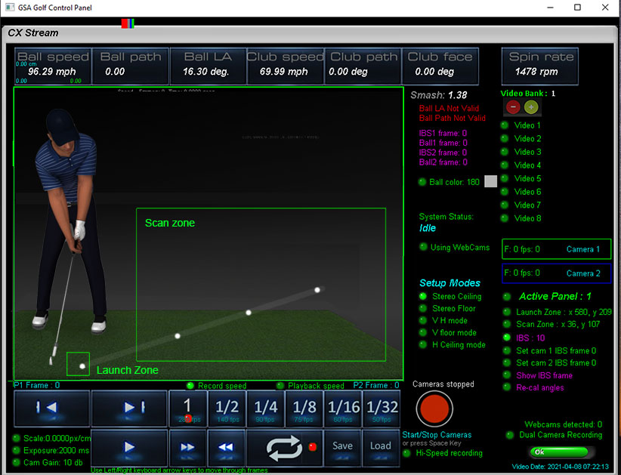Adjust the Scale px/cm setting
Viewport: 621px width, 475px height.
(x=52, y=438)
